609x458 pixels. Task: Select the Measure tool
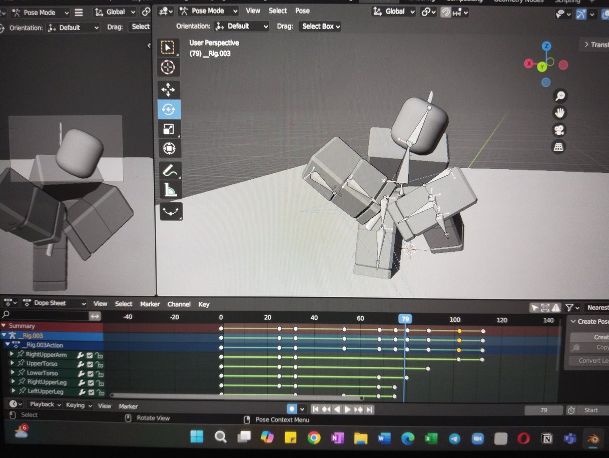pyautogui.click(x=171, y=191)
